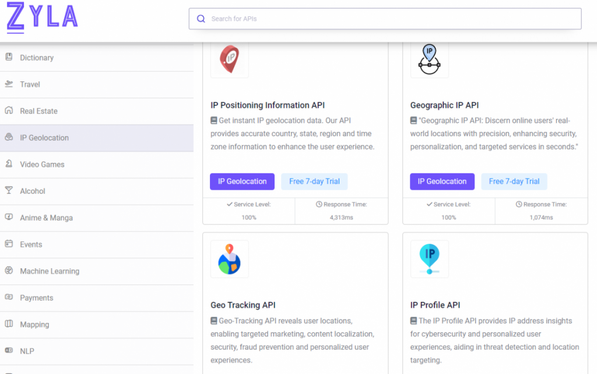597x374 pixels.
Task: Click IP Geolocation button under IP Positioning API
Action: tap(242, 181)
